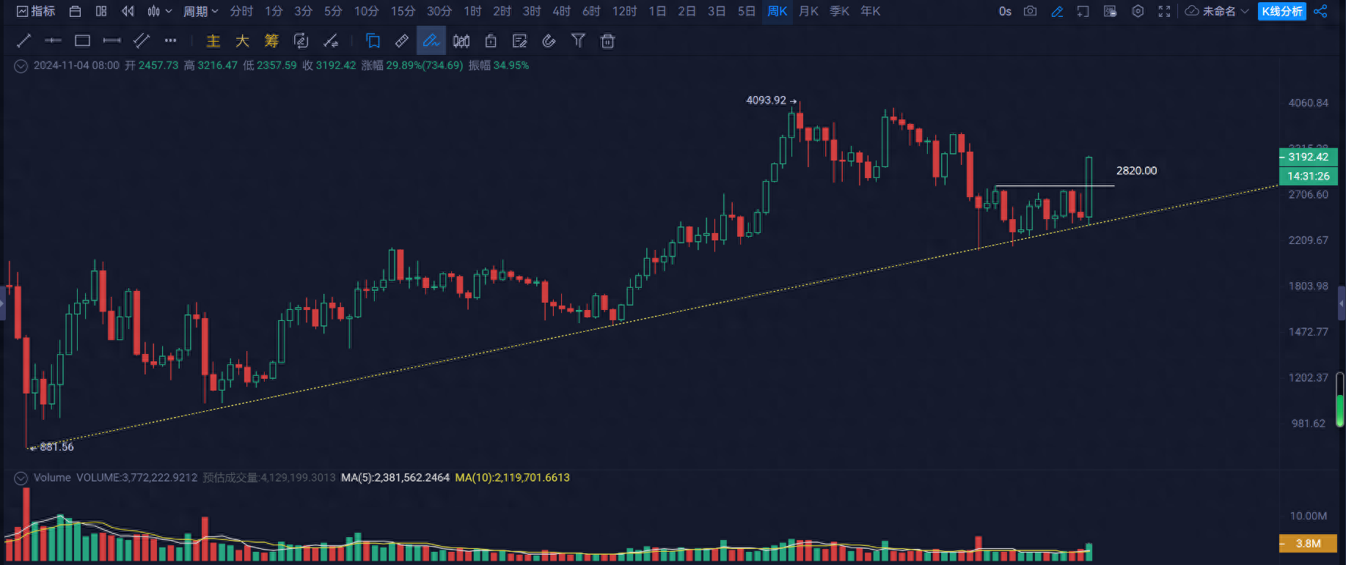
Task: Open the 周期 period dropdown
Action: (x=200, y=11)
